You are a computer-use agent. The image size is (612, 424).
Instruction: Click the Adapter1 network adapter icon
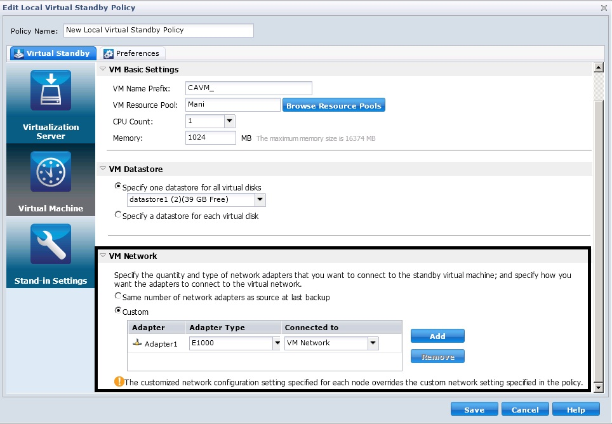coord(137,343)
